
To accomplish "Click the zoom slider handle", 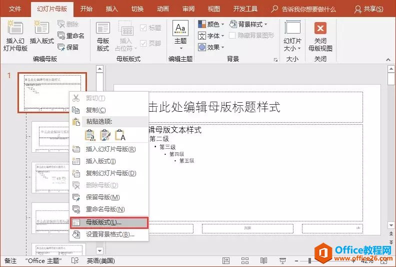I will click(309, 260).
